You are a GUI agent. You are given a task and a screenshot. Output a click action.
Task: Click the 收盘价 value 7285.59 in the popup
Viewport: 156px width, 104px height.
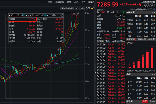(31, 26)
